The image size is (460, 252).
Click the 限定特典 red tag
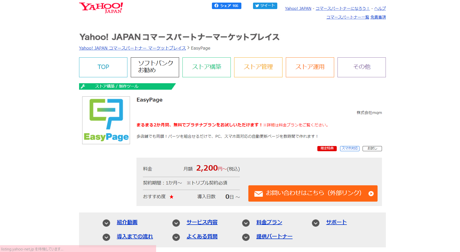coord(327,148)
